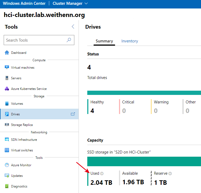Click the Virtual switches icon
201x193 pixels.
coord(7,150)
